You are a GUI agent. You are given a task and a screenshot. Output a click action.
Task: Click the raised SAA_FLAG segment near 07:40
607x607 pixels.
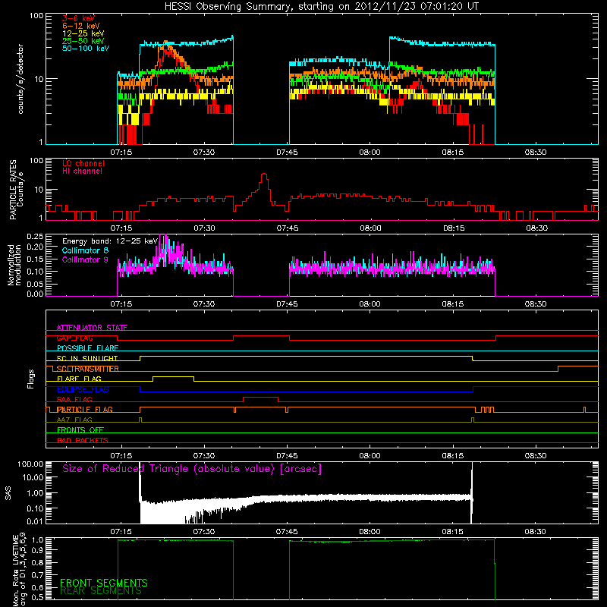(260, 397)
